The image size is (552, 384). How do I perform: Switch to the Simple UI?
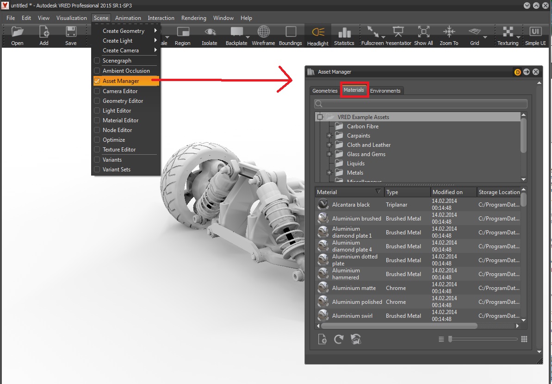pos(535,35)
